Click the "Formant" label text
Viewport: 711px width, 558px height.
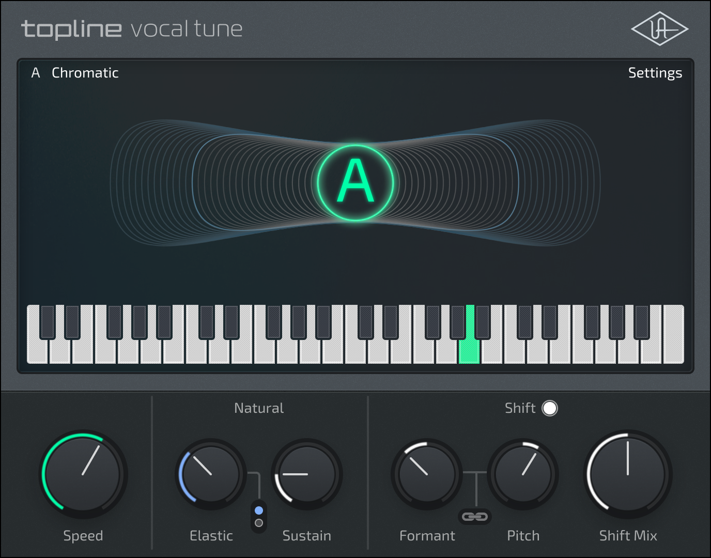point(427,536)
